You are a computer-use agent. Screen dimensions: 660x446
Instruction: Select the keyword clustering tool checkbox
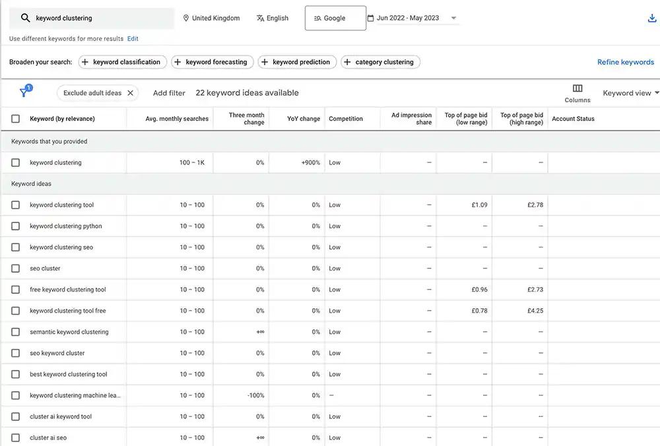click(16, 205)
